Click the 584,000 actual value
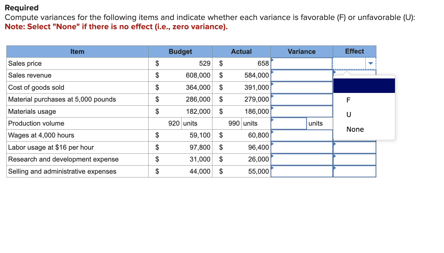444x253 pixels. click(x=257, y=75)
